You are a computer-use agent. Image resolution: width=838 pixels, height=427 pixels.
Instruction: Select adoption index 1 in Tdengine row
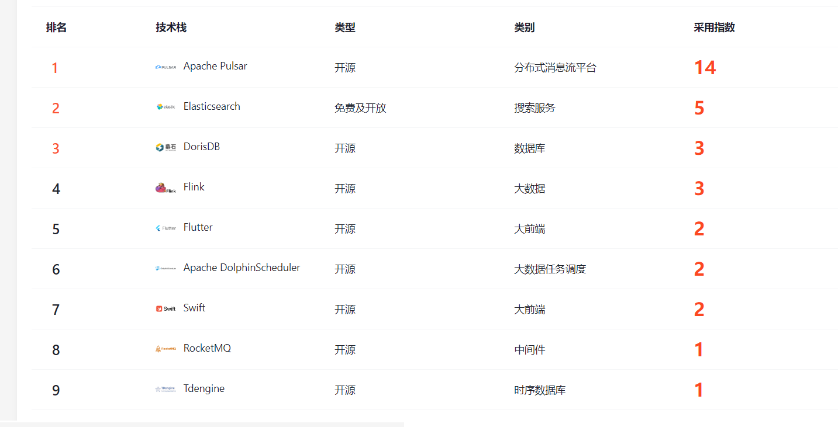point(699,390)
